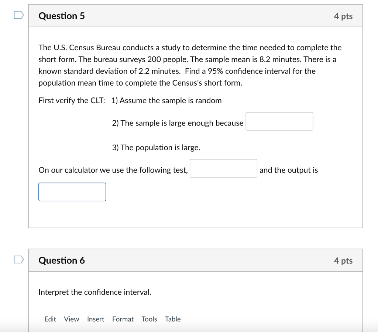Open the View menu of the rich content editor
This screenshot has width=378, height=332.
pos(72,319)
